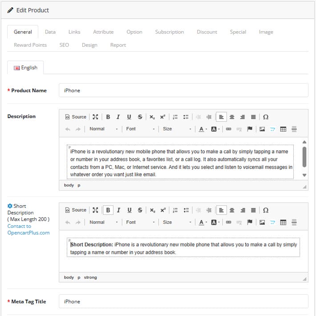This screenshot has width=316, height=316.
Task: Increase indent in Description editor
Action: click(x=209, y=117)
